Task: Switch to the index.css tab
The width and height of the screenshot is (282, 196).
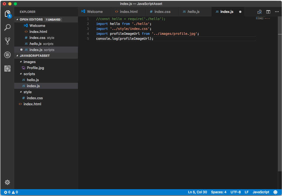Action: [162, 12]
